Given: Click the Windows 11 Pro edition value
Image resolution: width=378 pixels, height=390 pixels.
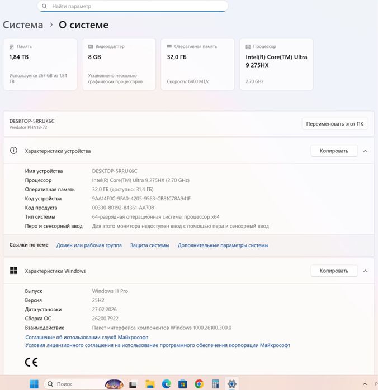Looking at the screenshot, I should (110, 291).
